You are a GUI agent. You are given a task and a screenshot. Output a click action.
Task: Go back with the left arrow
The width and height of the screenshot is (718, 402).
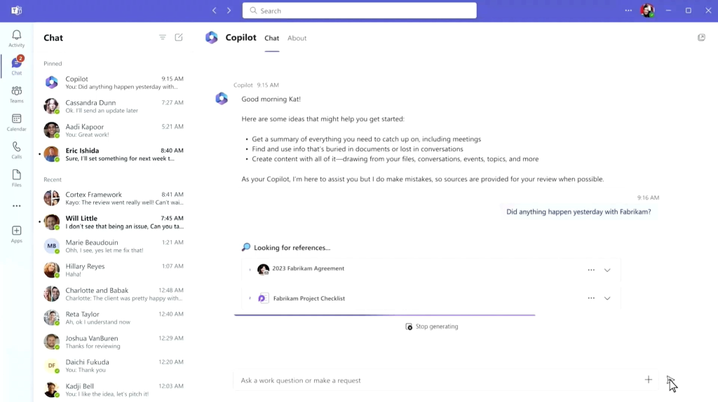215,10
